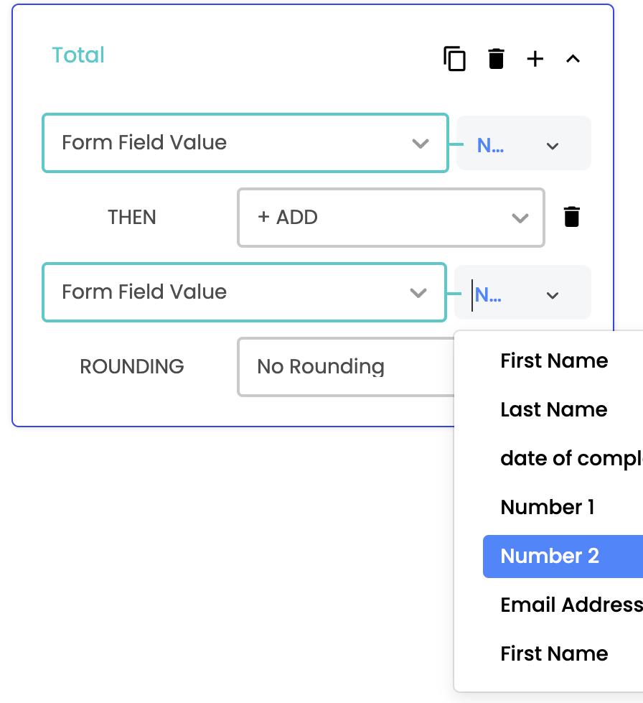The width and height of the screenshot is (643, 703).
Task: Open the + ADD operation dropdown
Action: click(390, 218)
